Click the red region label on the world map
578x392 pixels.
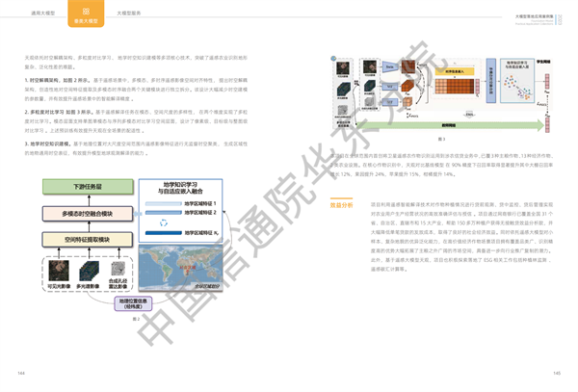click(x=188, y=268)
